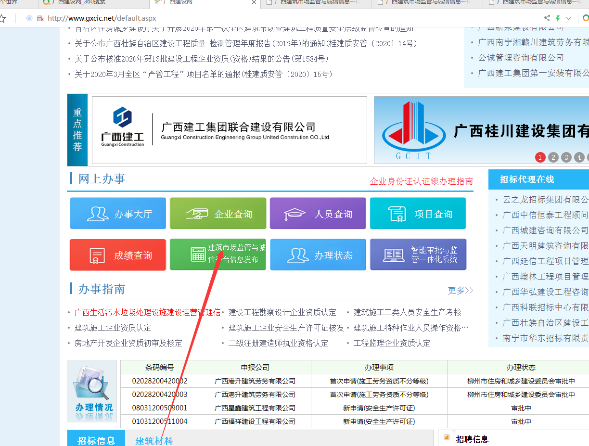Open notice about 检测管理年度报告(2019年)
This screenshot has width=589, height=446.
(246, 44)
